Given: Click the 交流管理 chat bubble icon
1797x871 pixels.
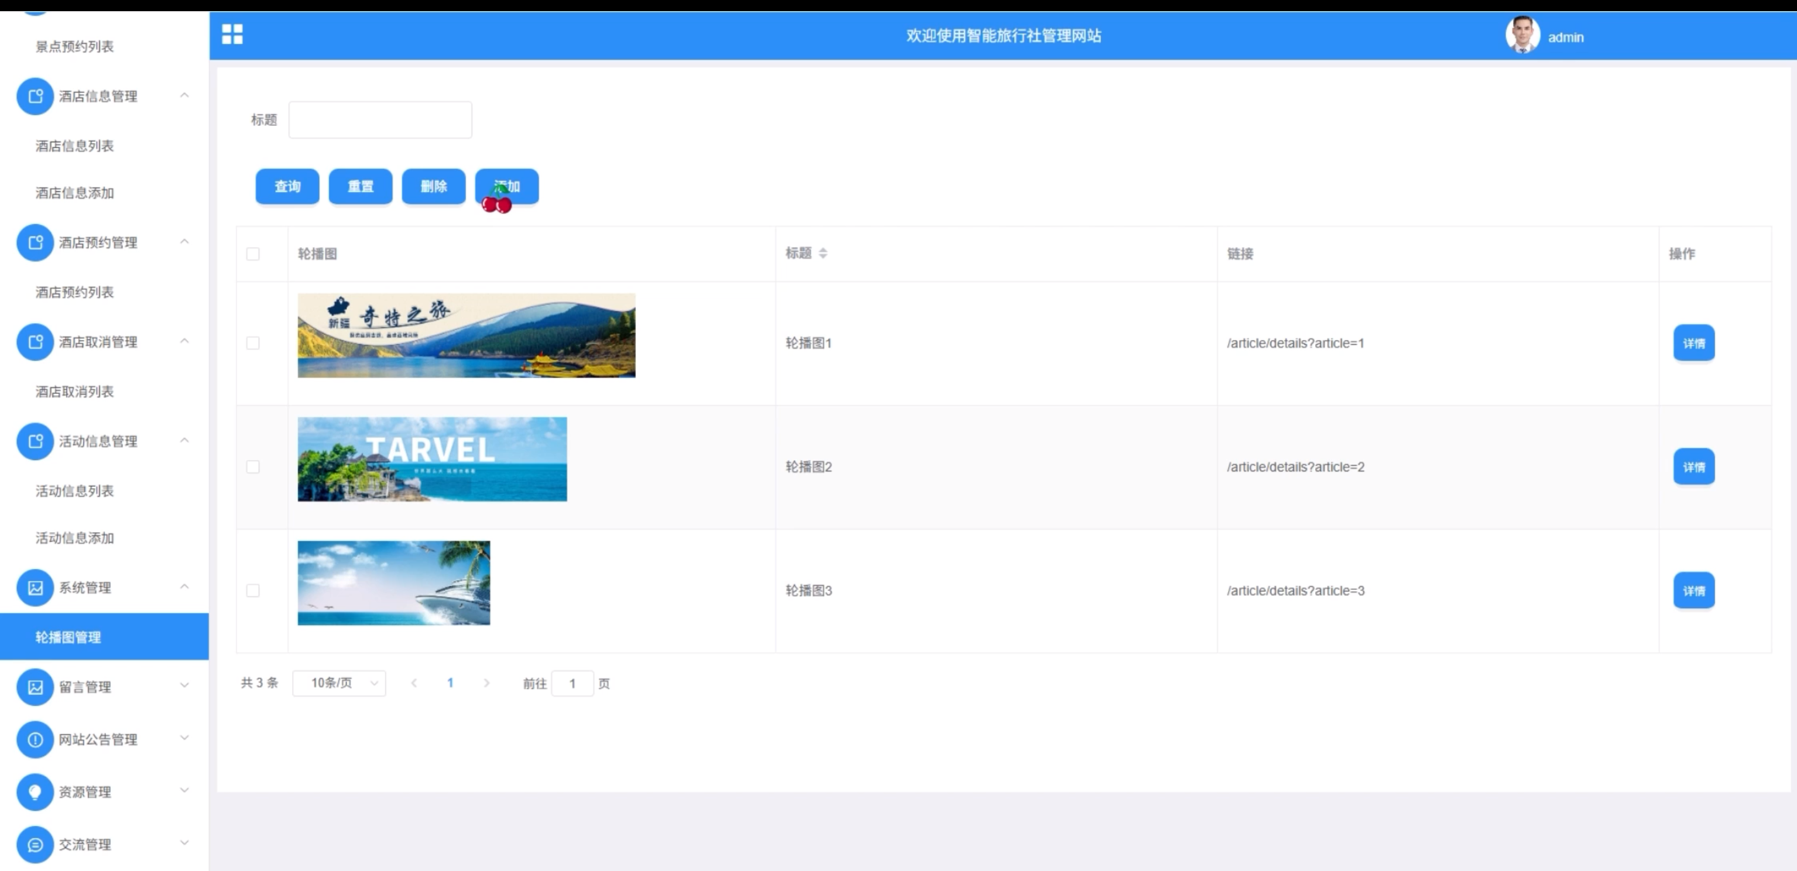Looking at the screenshot, I should [x=35, y=845].
